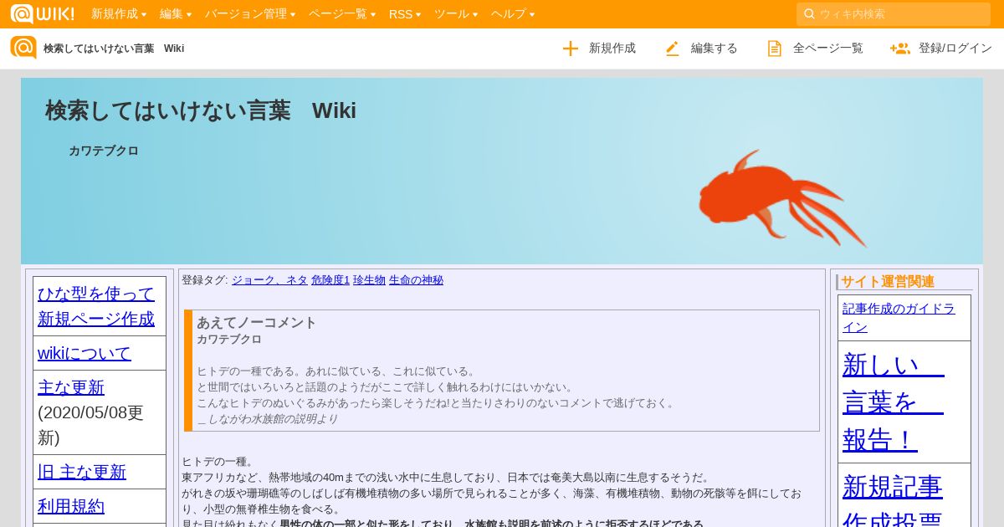Click the 登録タグ: label
The image size is (1004, 527).
[205, 280]
